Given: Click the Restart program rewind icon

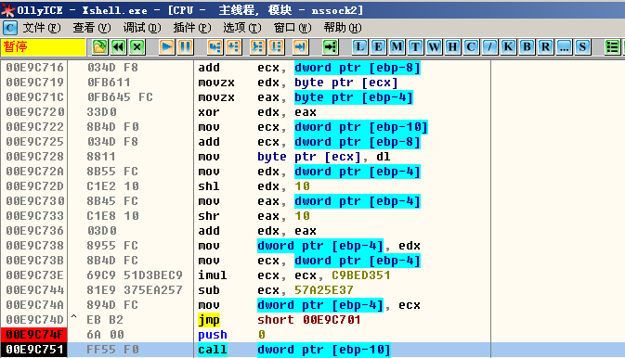Looking at the screenshot, I should coord(118,47).
